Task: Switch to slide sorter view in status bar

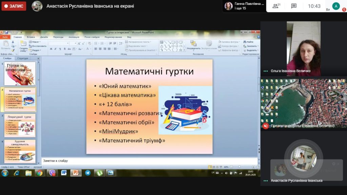Action: [213, 167]
